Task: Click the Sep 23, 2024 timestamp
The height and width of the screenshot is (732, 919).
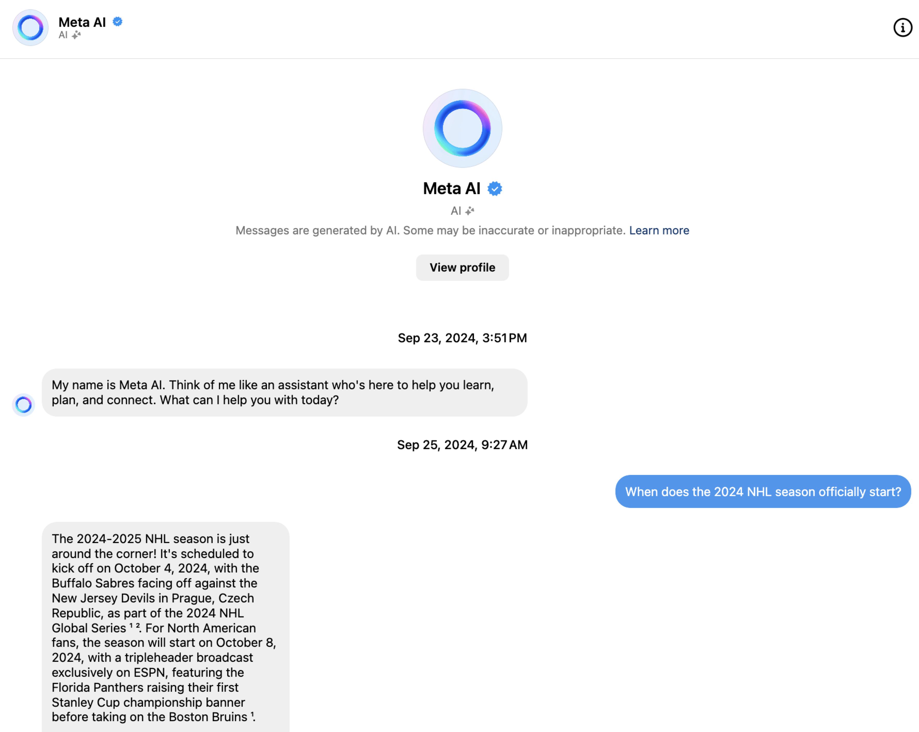Action: [462, 338]
